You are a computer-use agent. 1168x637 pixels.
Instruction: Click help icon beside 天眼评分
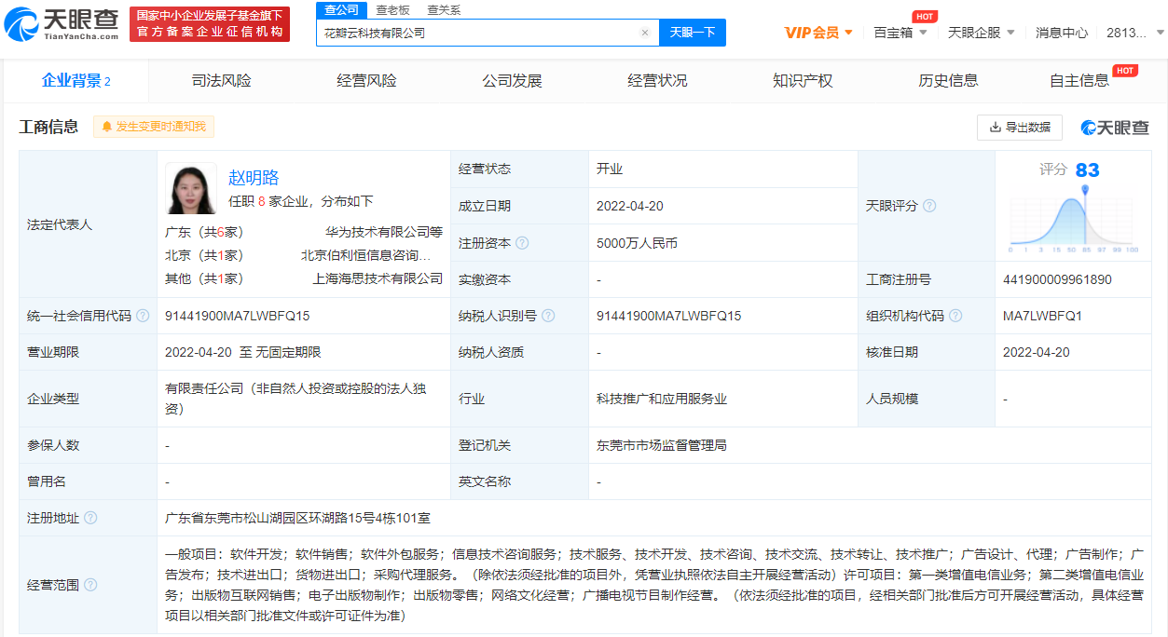(x=929, y=206)
